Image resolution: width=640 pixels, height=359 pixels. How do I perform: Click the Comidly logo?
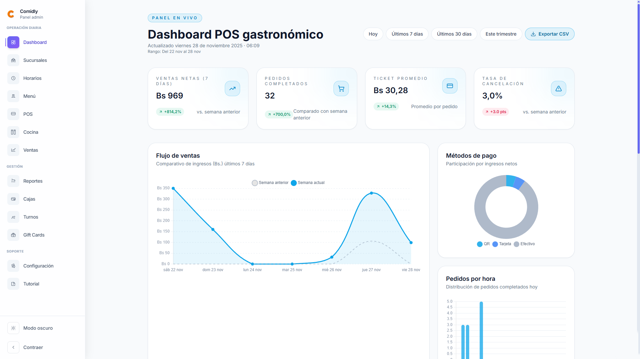click(11, 14)
